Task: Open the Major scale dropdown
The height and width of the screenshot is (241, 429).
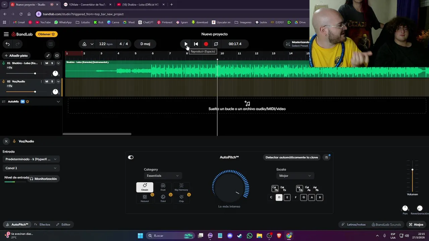Action: tap(295, 176)
